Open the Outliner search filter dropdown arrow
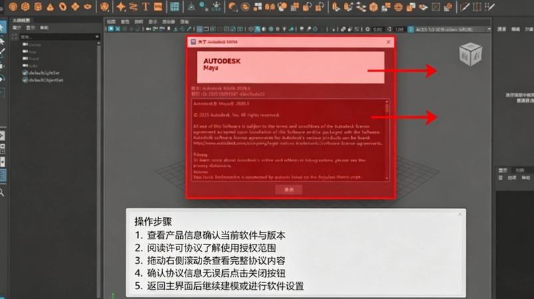Image resolution: width=534 pixels, height=299 pixels. tap(97, 37)
